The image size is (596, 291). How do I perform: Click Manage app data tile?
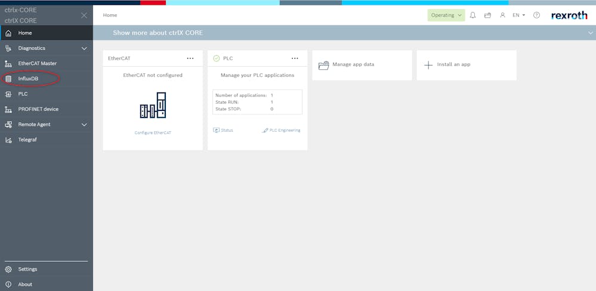362,66
